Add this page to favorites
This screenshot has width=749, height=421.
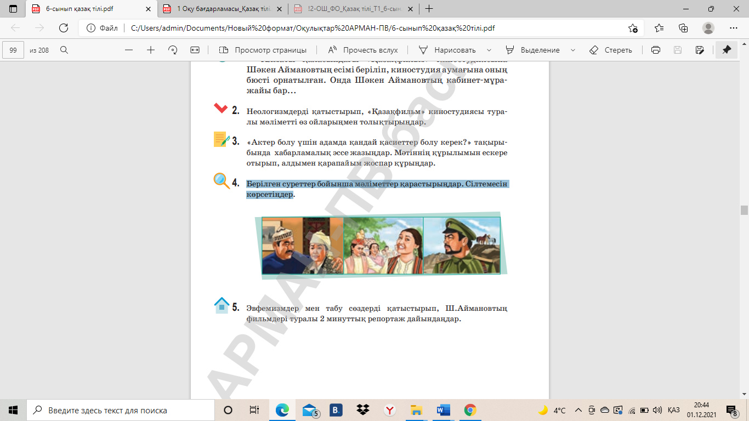pos(633,29)
